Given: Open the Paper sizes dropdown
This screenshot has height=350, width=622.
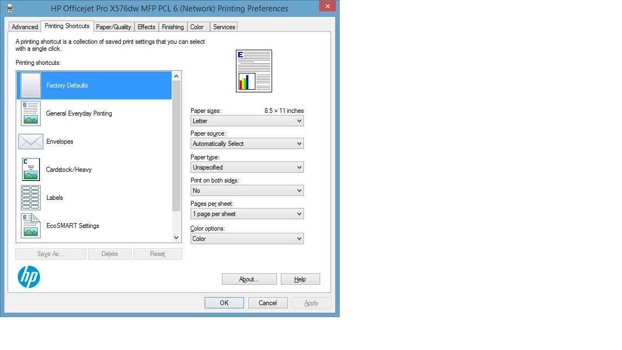Looking at the screenshot, I should [247, 121].
